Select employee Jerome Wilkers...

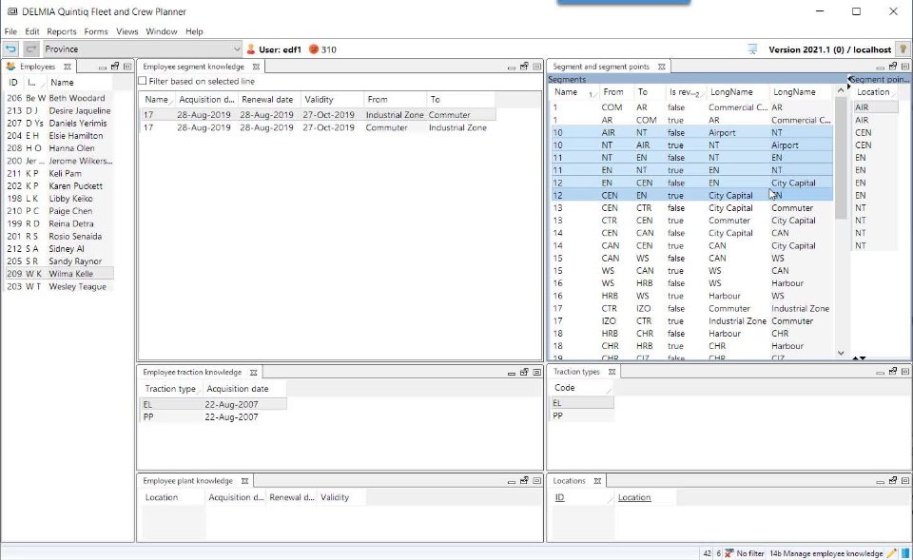(x=59, y=161)
